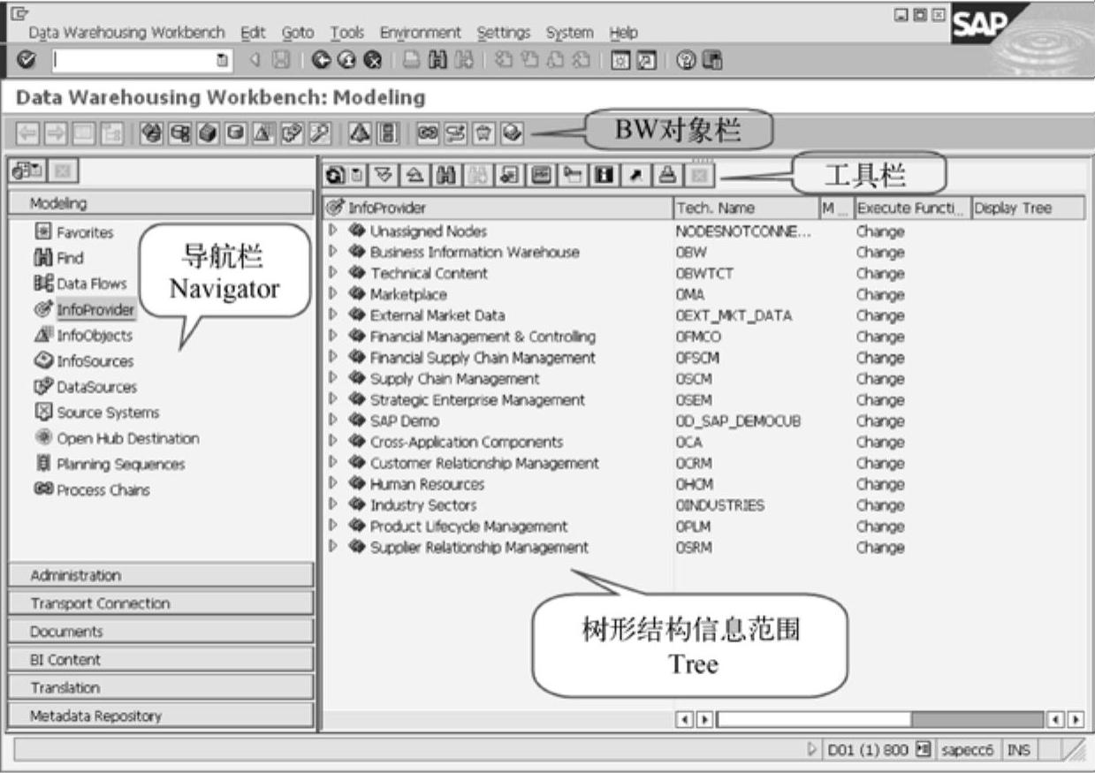Click the right arrow at the scrollbar's far end
The width and height of the screenshot is (1095, 773).
[x=1076, y=720]
